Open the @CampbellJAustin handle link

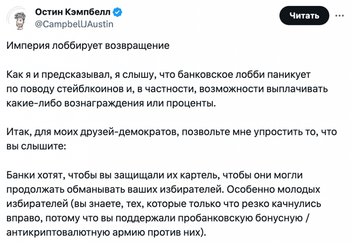click(x=74, y=24)
